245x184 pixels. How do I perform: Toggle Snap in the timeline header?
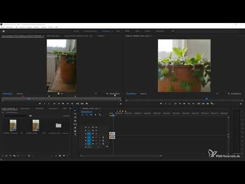(87, 115)
